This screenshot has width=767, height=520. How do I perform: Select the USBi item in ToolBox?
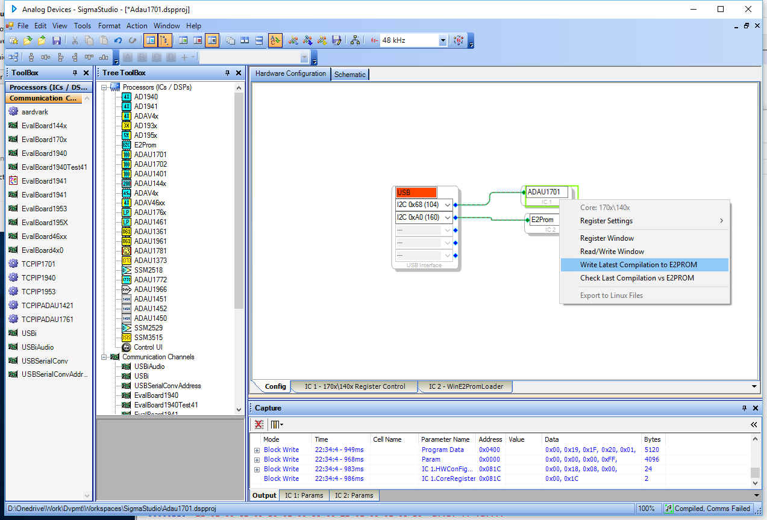click(x=30, y=333)
